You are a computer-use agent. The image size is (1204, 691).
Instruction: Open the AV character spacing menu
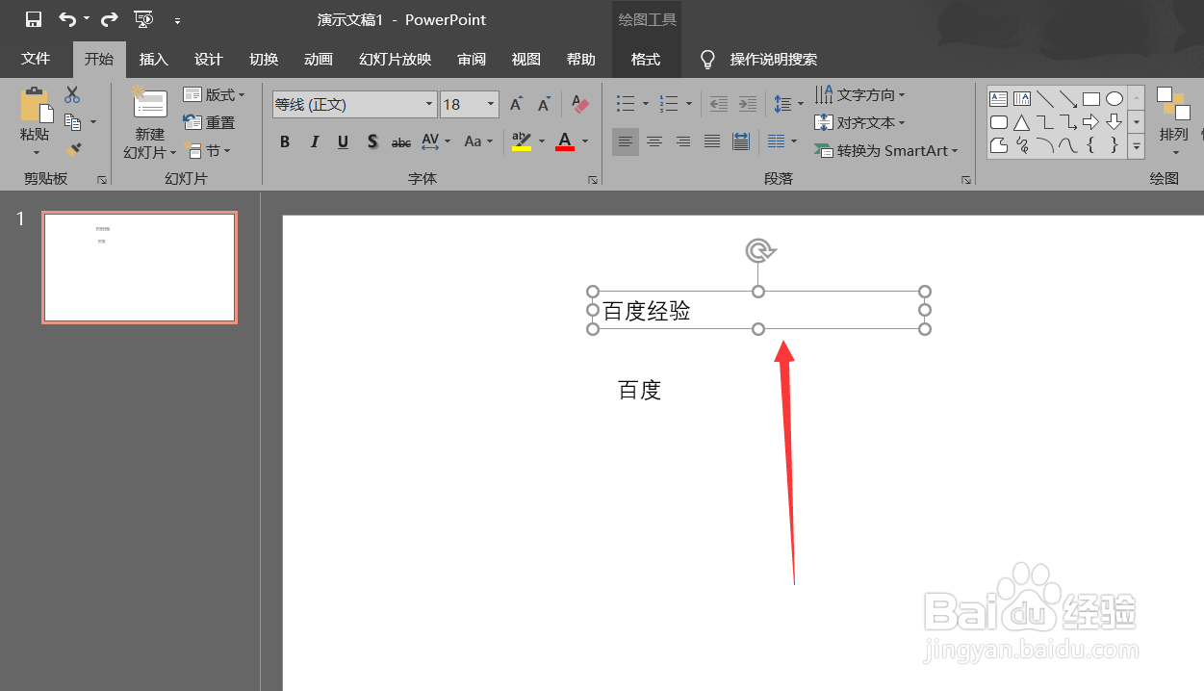pyautogui.click(x=436, y=142)
